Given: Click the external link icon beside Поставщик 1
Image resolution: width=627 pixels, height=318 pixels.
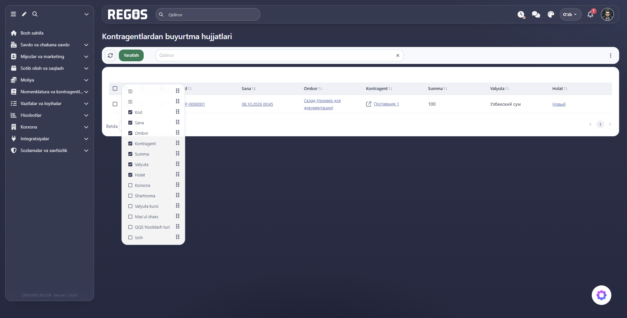Looking at the screenshot, I should 369,104.
